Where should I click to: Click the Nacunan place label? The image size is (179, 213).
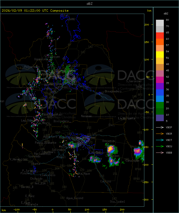point(86,116)
